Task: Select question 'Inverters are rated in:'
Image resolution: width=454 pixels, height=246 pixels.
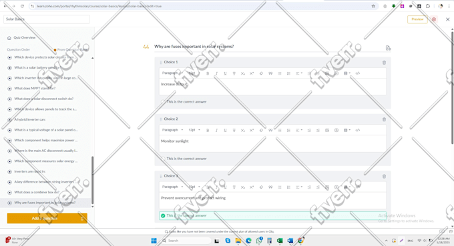Action: (30, 171)
